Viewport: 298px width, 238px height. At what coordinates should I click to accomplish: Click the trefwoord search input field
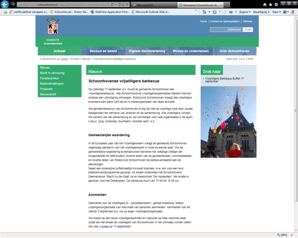point(226,29)
